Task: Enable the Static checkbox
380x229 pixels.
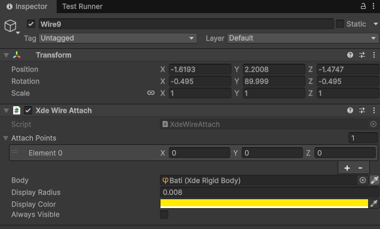Action: pos(340,24)
